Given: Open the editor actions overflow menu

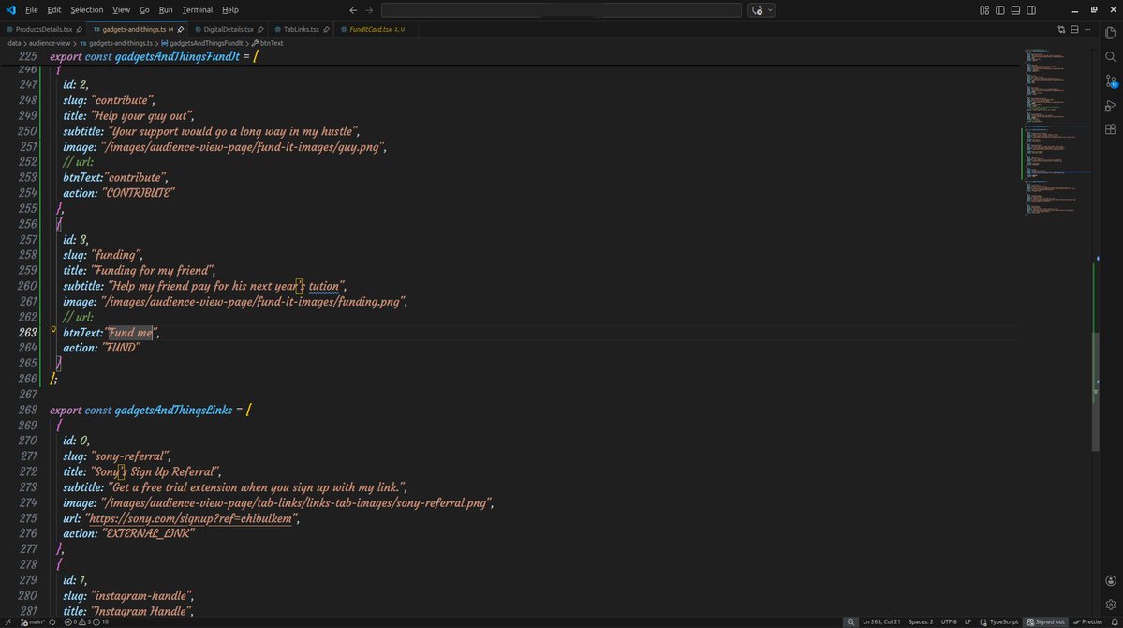Looking at the screenshot, I should 1087,29.
